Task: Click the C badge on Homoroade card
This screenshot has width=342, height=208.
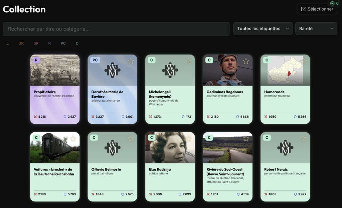Action: (267, 60)
